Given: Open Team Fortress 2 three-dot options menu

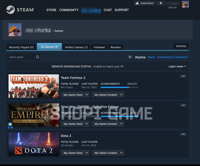Looking at the screenshot, I should click(x=183, y=76).
